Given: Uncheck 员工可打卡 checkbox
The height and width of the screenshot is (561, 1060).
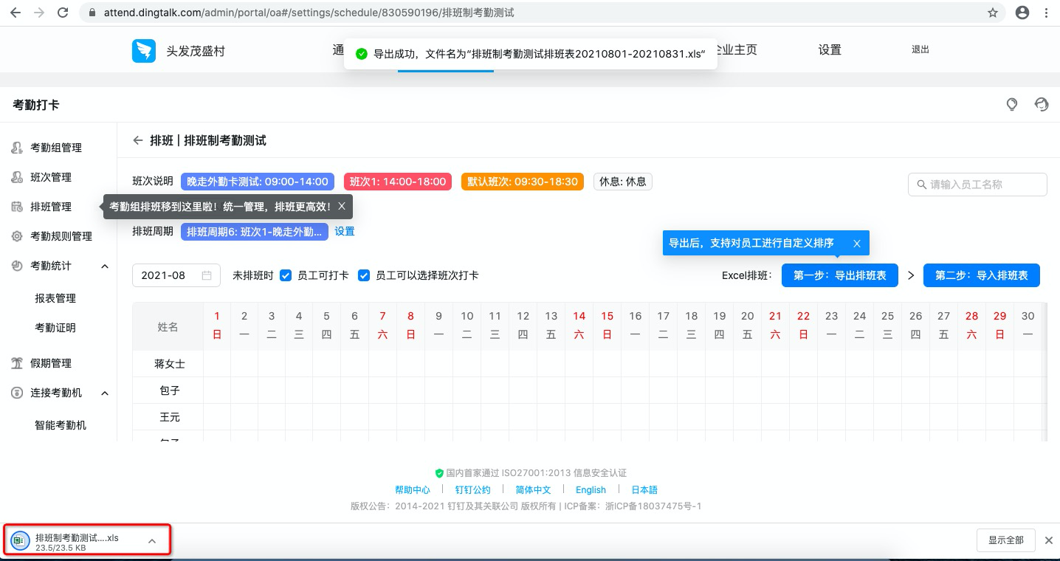Looking at the screenshot, I should click(286, 275).
